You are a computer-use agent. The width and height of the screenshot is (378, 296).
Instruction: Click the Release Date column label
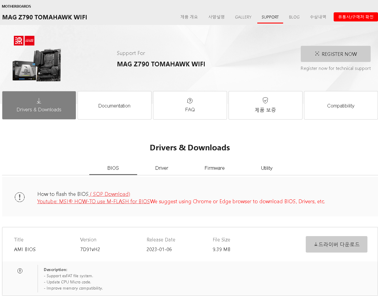pyautogui.click(x=161, y=240)
